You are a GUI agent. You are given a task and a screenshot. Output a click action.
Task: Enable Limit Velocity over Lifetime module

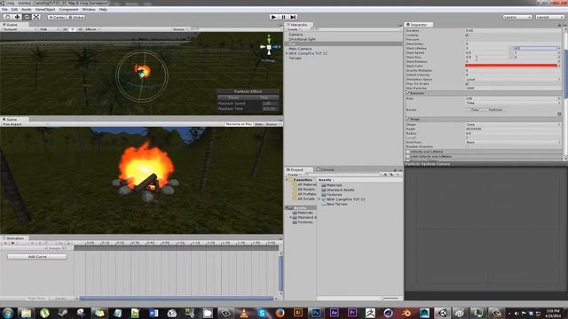(x=408, y=157)
